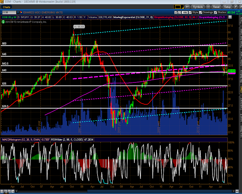Click the chart settings icon right of study labels

click(x=230, y=17)
